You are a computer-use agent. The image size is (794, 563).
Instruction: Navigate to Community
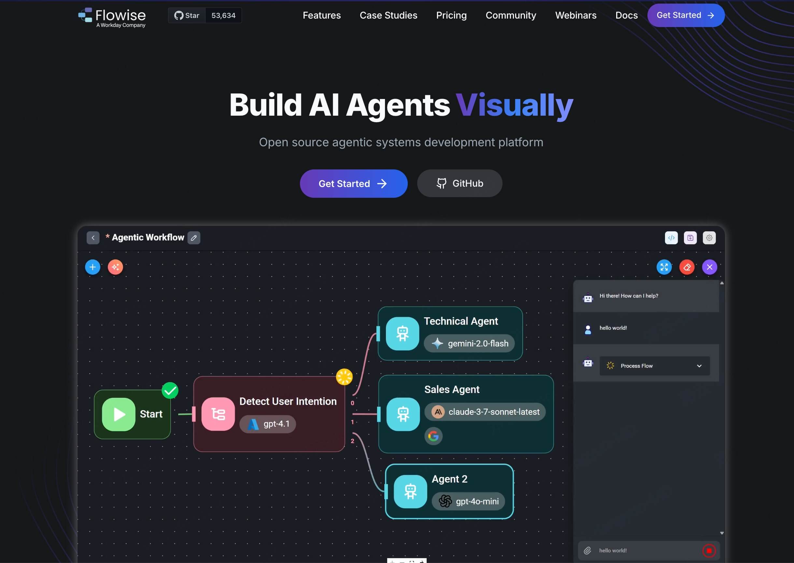[x=511, y=15]
